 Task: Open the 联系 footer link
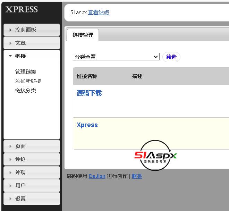(137, 176)
